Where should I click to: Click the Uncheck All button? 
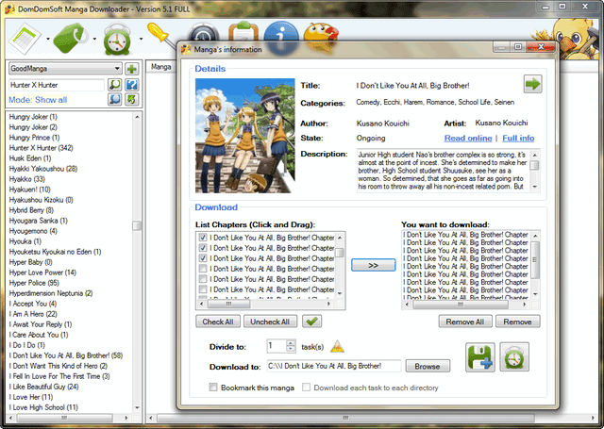click(x=270, y=322)
